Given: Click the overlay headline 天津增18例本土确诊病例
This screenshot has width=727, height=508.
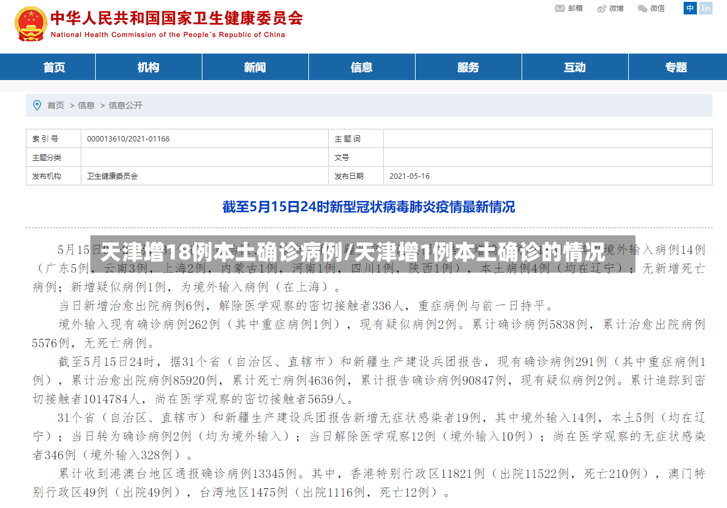Looking at the screenshot, I should (x=222, y=252).
